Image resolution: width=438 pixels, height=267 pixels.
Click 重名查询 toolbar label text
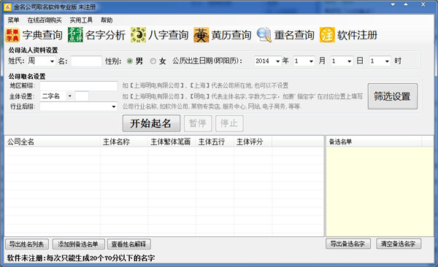point(294,35)
